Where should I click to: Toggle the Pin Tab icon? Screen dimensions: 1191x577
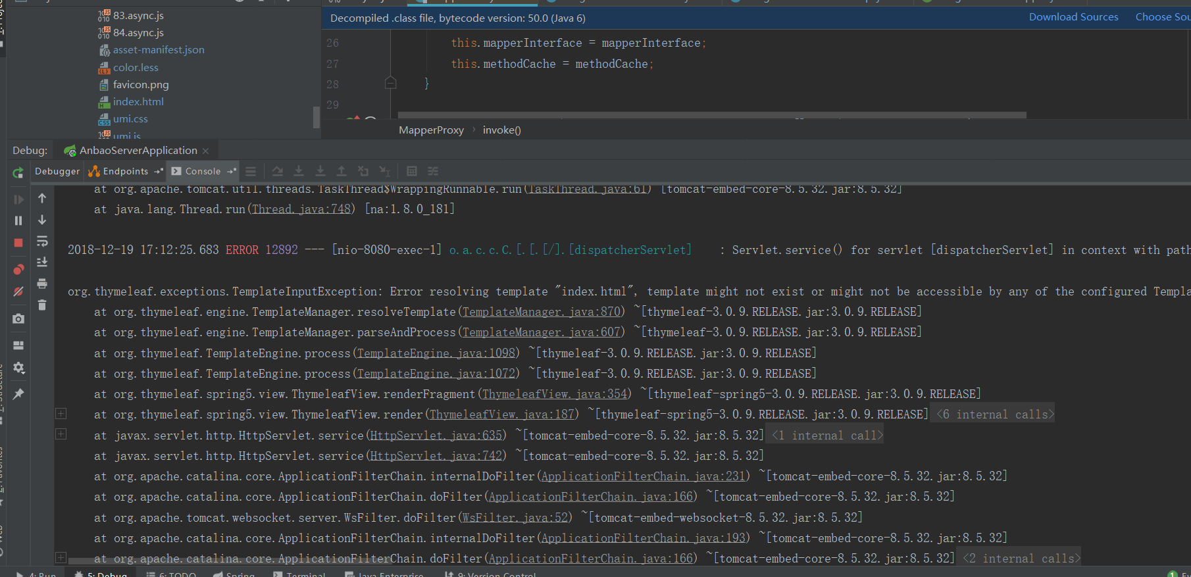tap(18, 393)
